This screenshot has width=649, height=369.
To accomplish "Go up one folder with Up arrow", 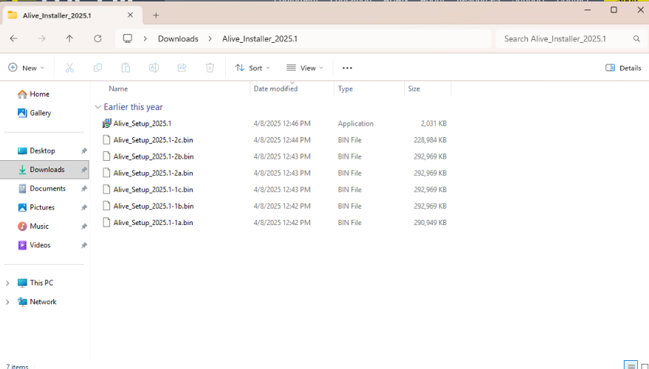I will pyautogui.click(x=69, y=38).
